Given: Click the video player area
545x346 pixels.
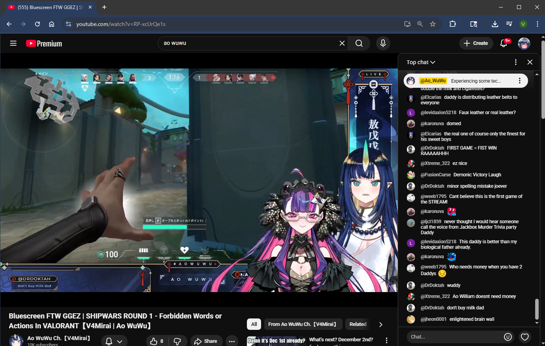Looking at the screenshot, I should pyautogui.click(x=199, y=180).
